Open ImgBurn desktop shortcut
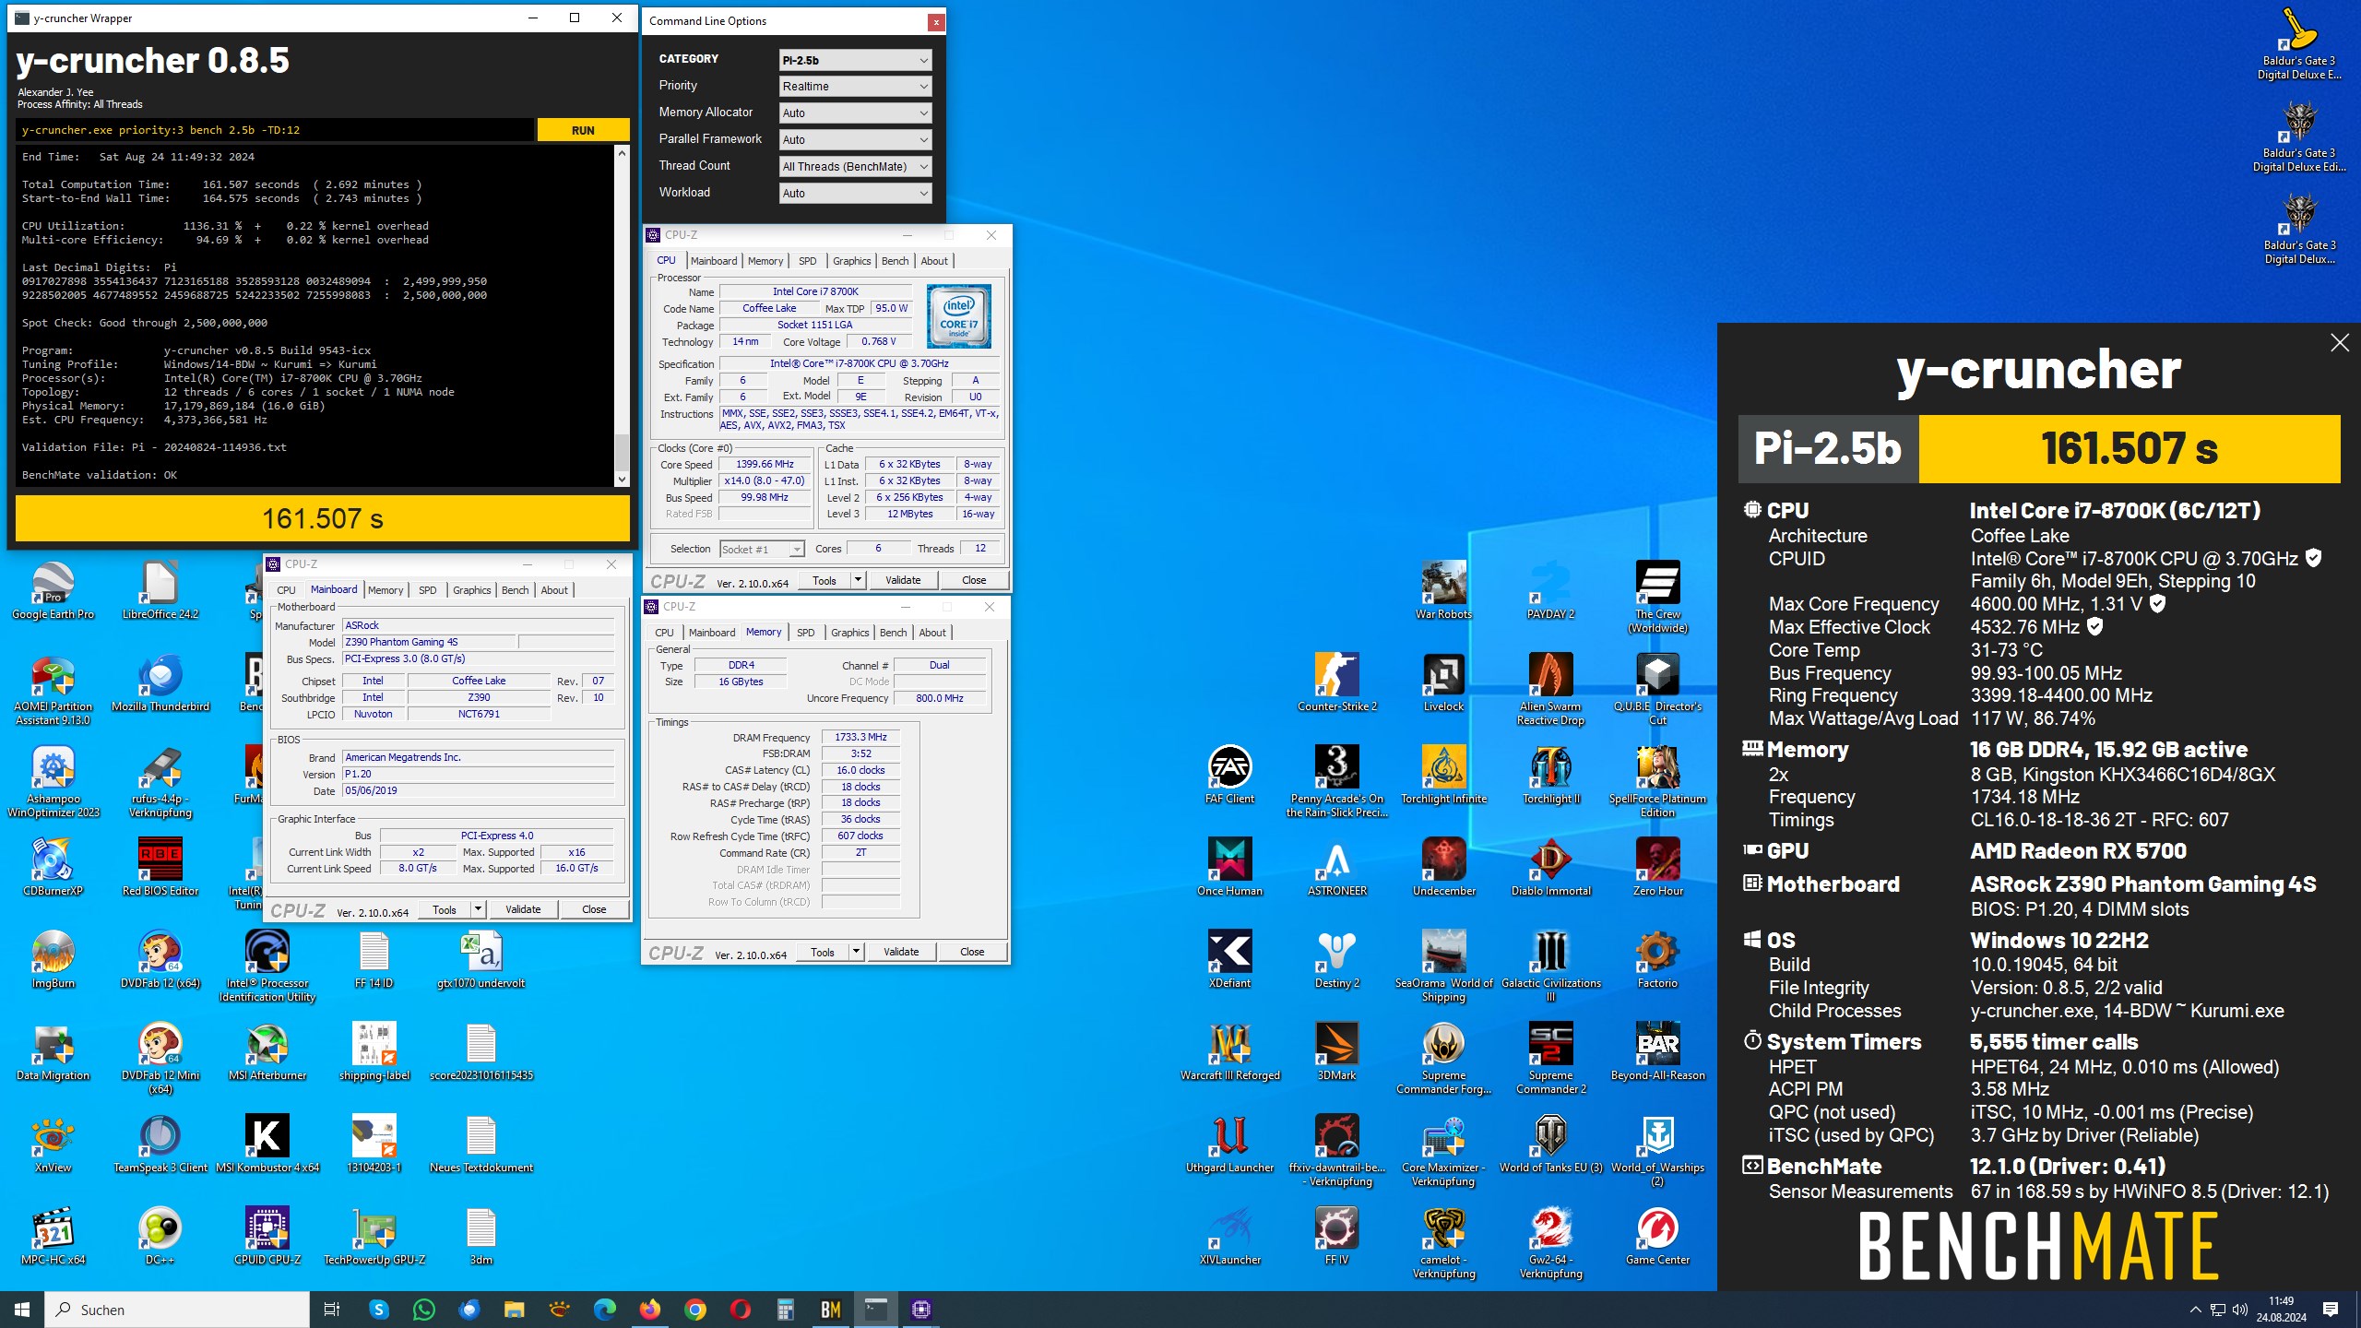 (53, 960)
